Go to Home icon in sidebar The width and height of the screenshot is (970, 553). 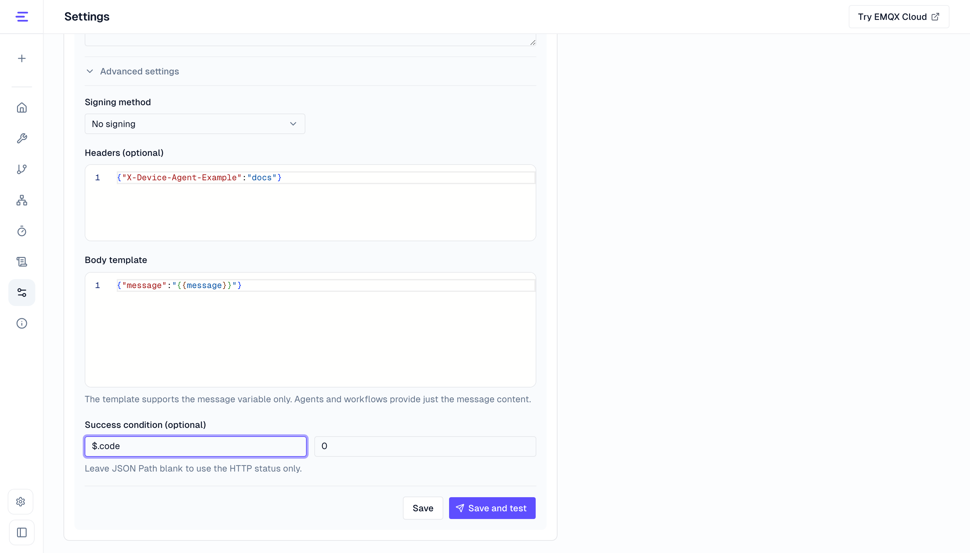(21, 107)
